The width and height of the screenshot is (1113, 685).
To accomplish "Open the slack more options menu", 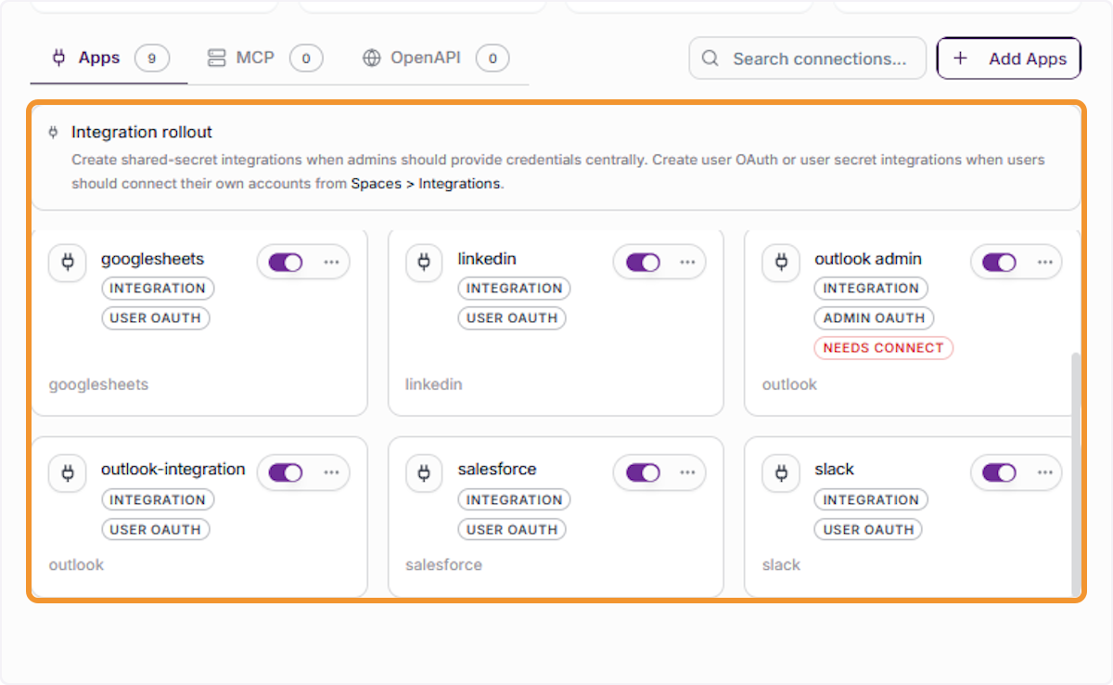I will pyautogui.click(x=1045, y=473).
